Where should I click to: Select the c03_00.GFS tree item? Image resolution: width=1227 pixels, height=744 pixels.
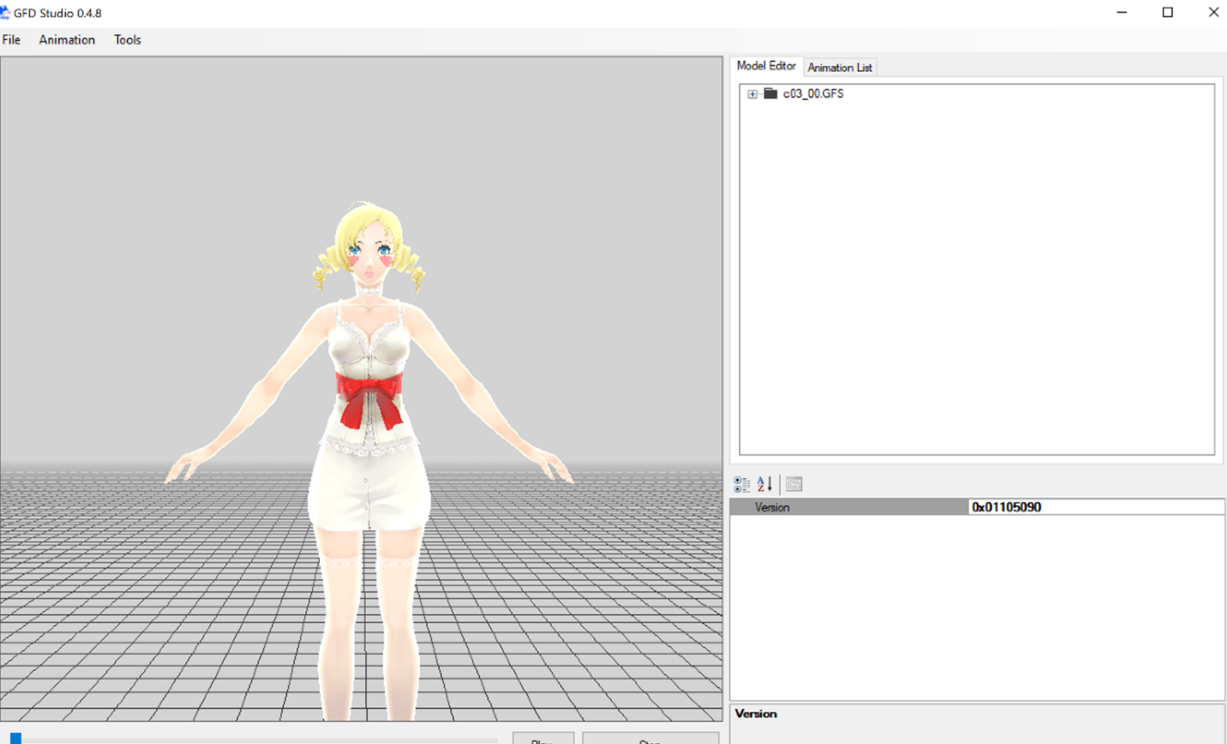tap(813, 93)
